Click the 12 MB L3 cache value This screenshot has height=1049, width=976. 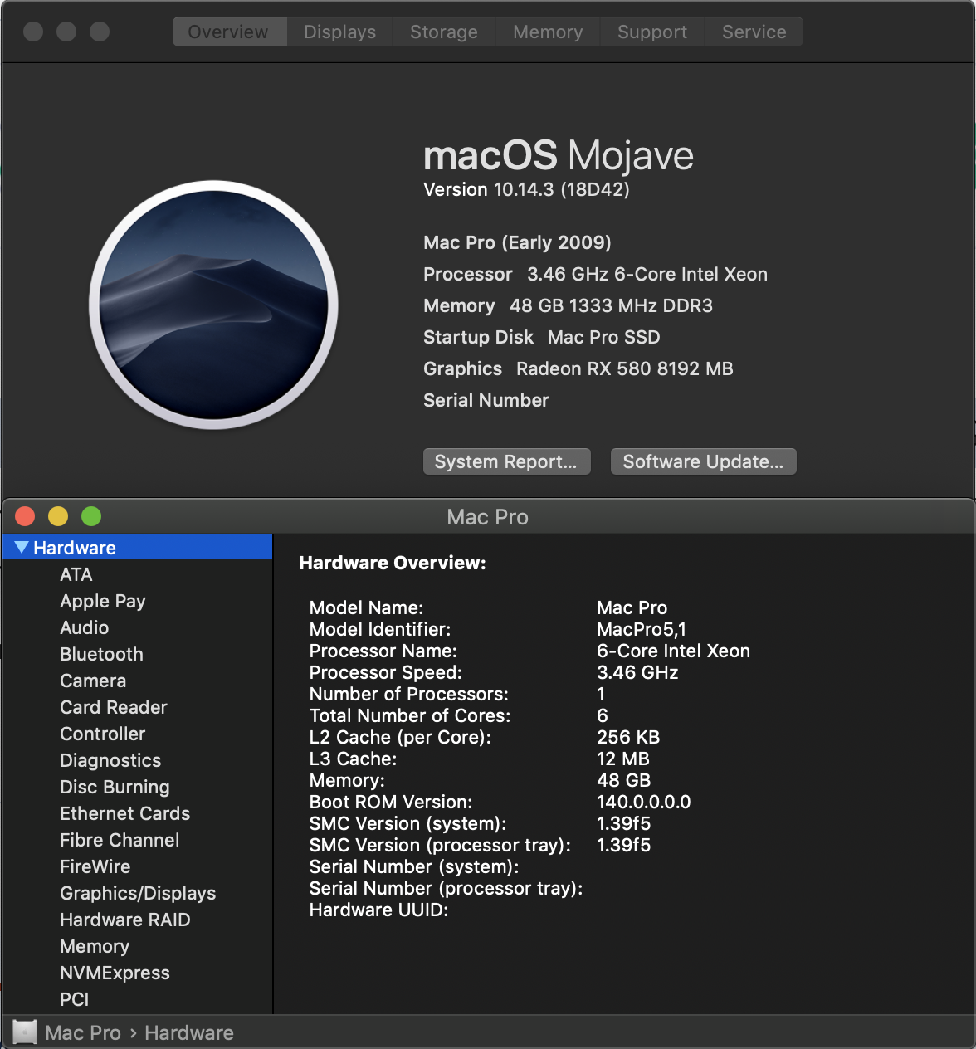[623, 759]
